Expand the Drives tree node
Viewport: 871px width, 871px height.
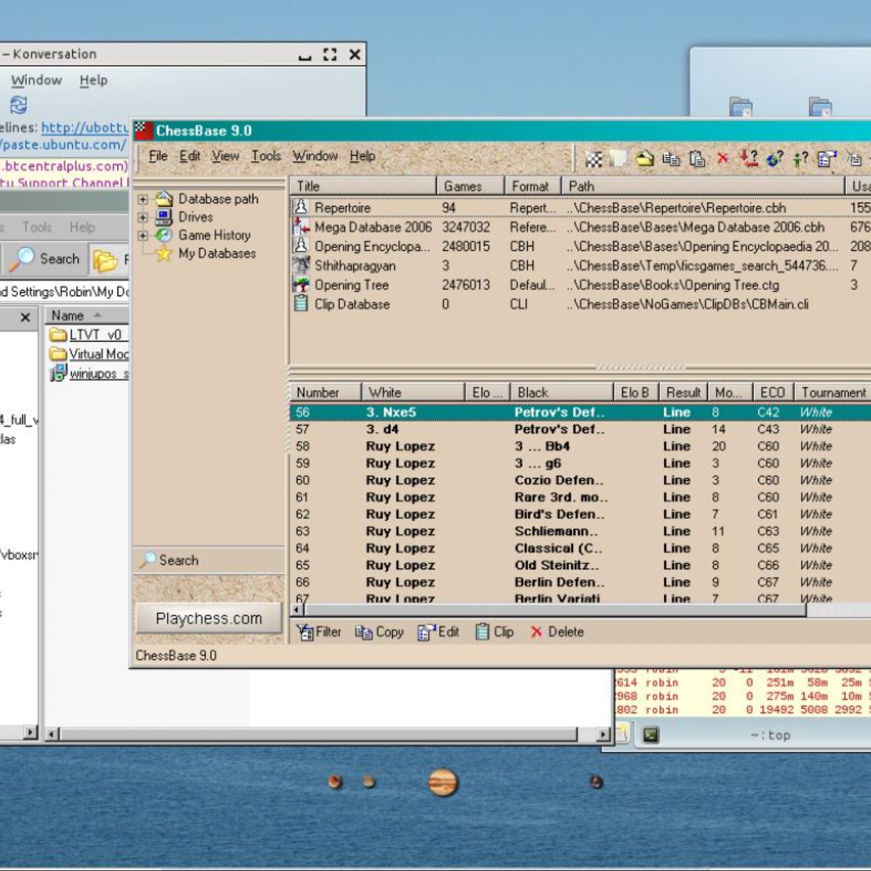[143, 217]
